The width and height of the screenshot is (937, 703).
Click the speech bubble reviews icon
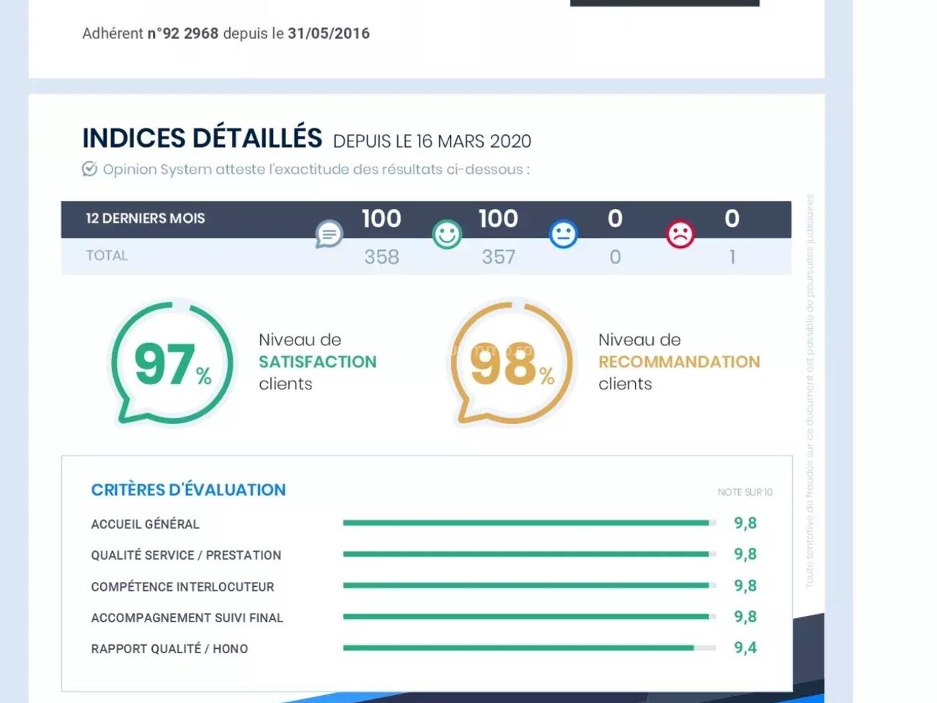click(x=329, y=234)
